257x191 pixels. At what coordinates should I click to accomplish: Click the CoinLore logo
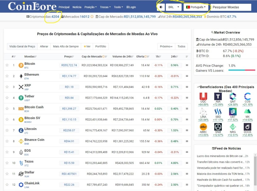click(32, 7)
